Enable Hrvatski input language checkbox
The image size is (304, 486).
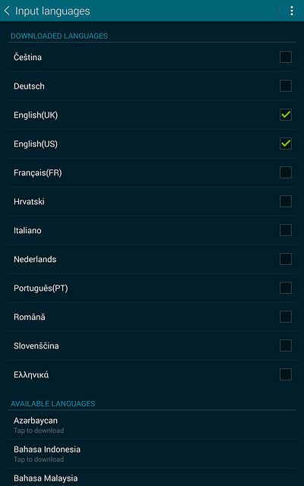point(286,201)
